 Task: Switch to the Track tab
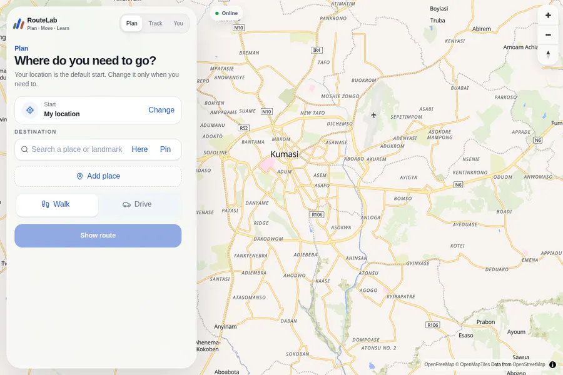tap(156, 23)
